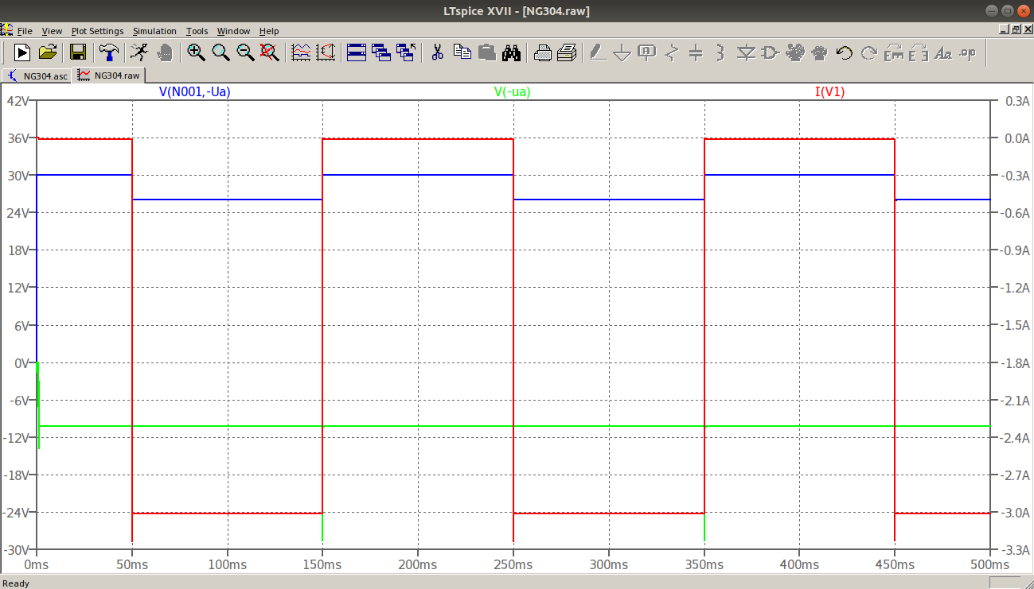Viewport: 1034px width, 589px height.
Task: Tile windows using the Tile icon
Action: [x=357, y=52]
